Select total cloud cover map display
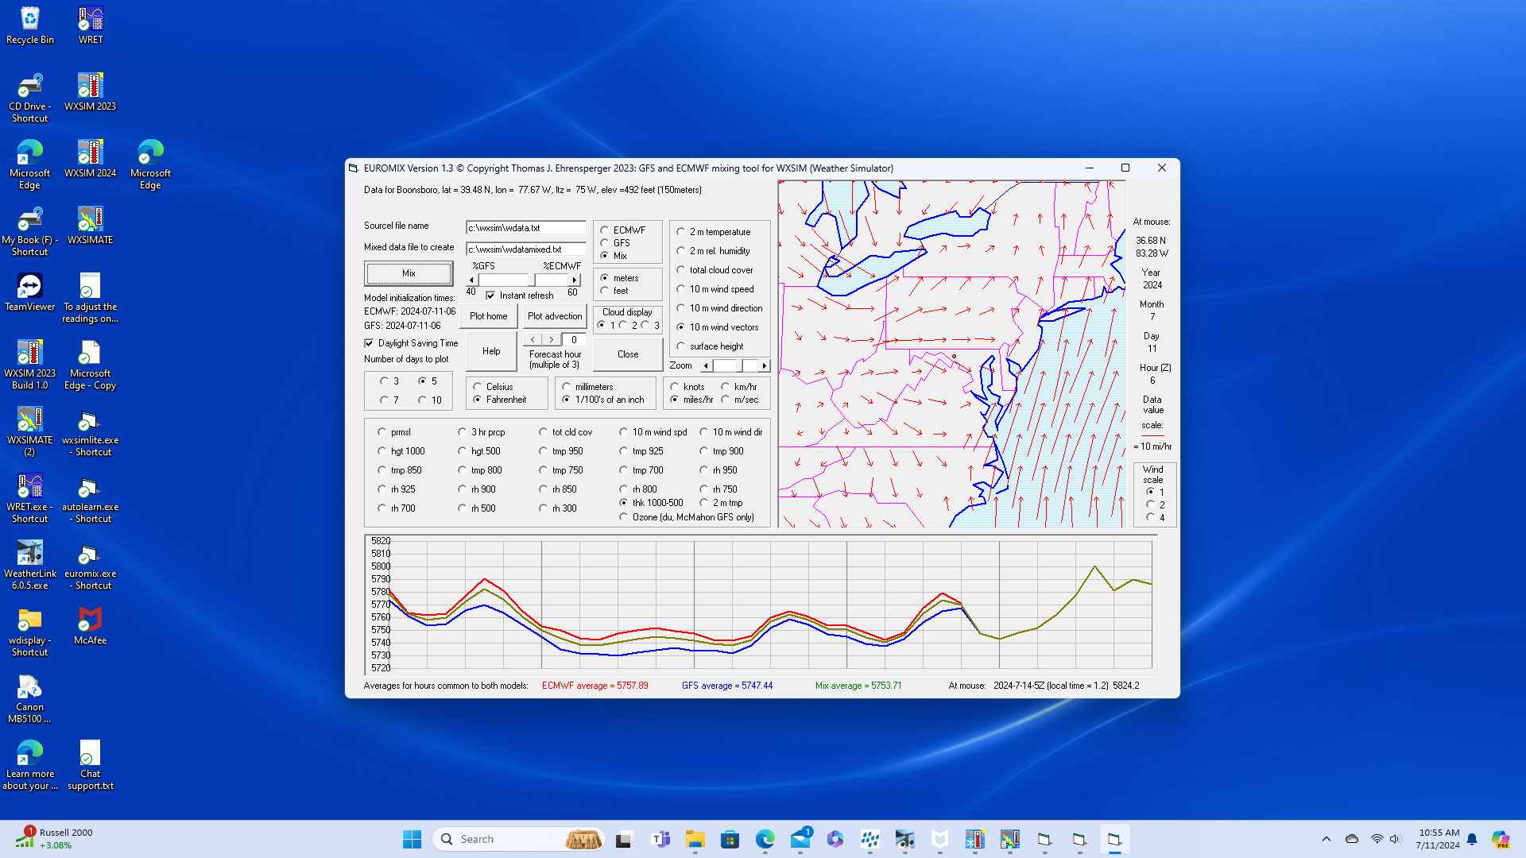 681,270
